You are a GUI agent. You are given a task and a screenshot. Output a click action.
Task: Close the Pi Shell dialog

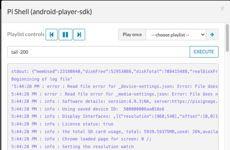pos(222,8)
